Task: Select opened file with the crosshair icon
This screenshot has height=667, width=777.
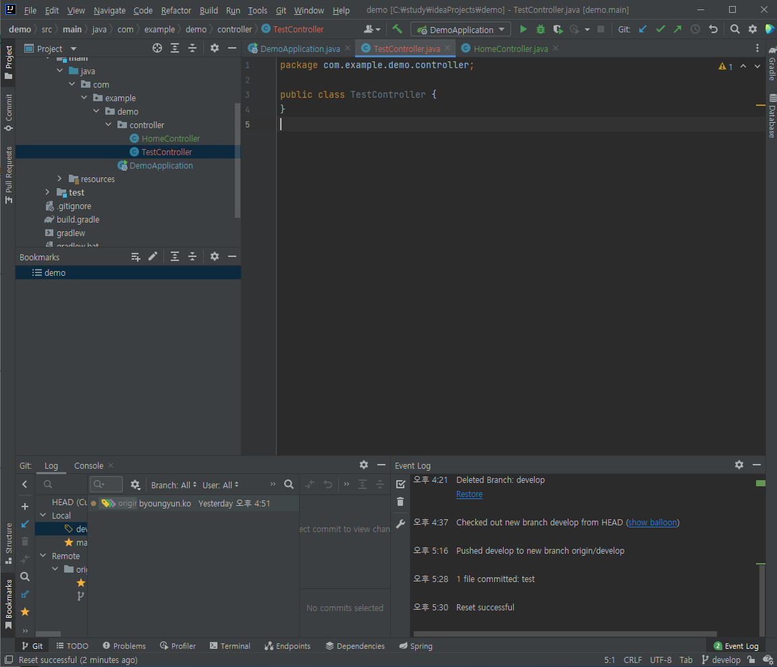Action: (x=157, y=49)
